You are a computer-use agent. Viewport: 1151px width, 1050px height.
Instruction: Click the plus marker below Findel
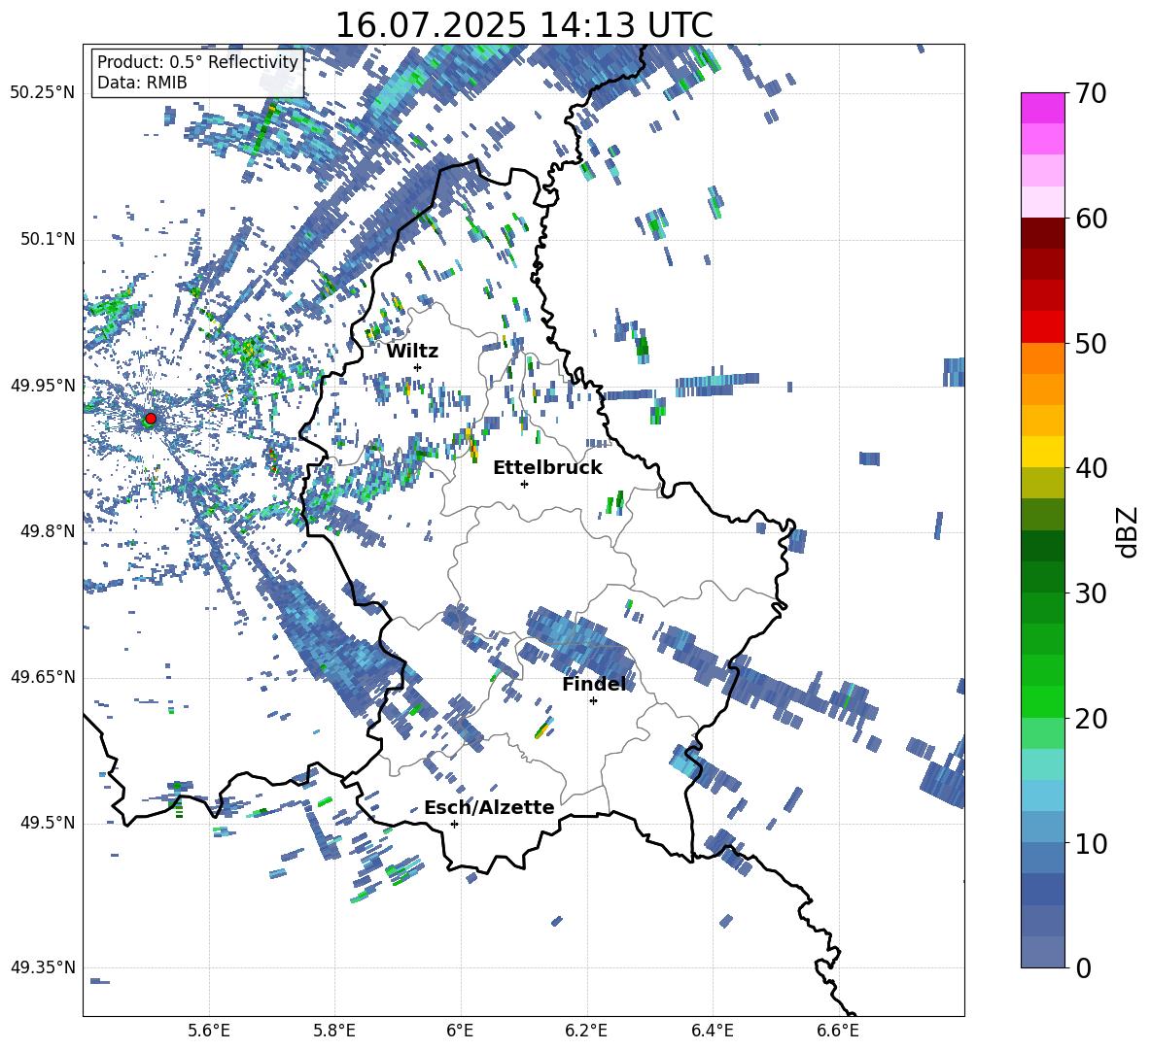point(593,701)
